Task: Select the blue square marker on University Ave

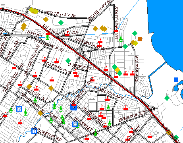Action: click(73, 107)
